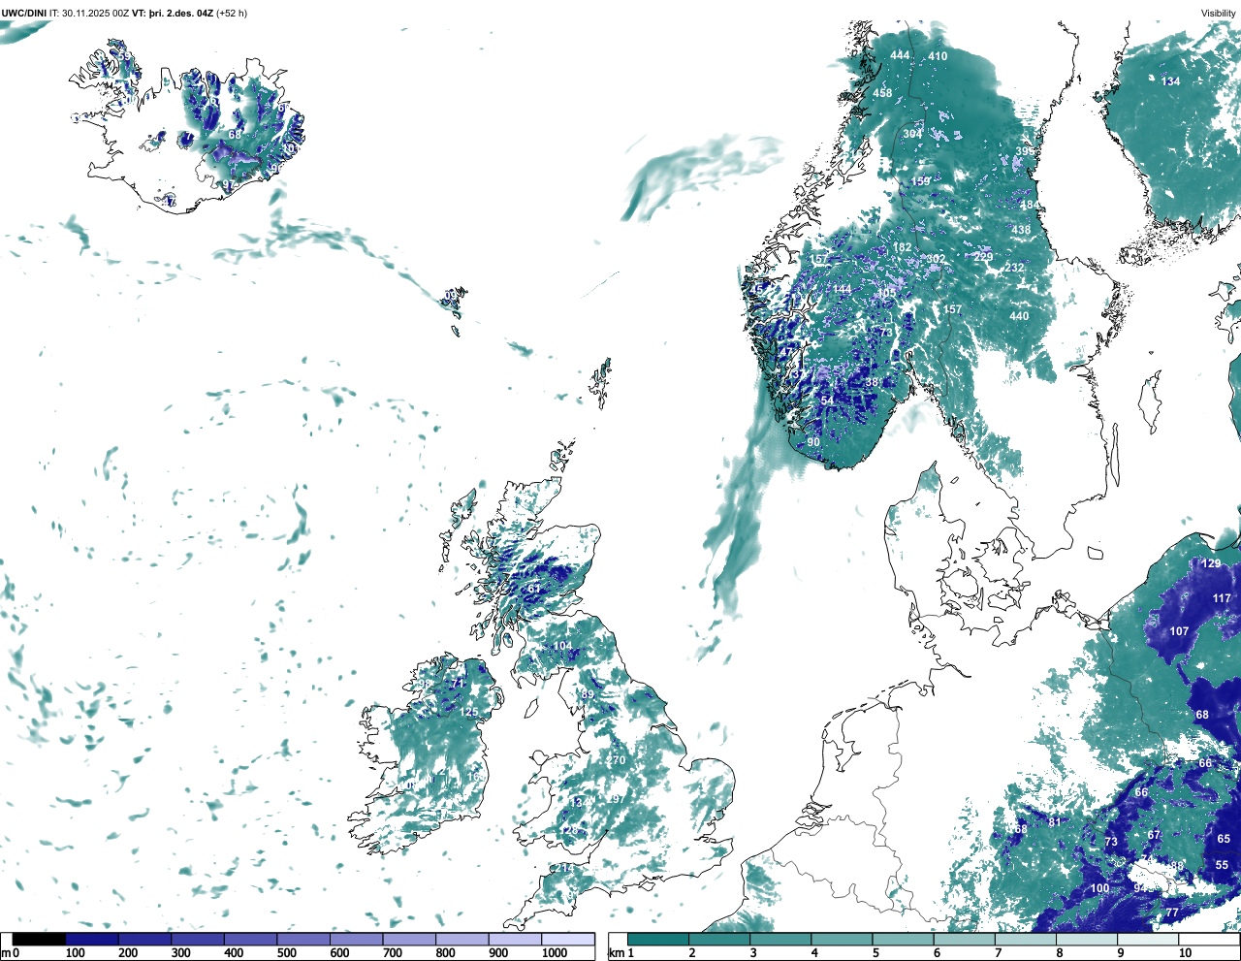
Task: Click the '104' value in southern Scotland
Action: [562, 646]
